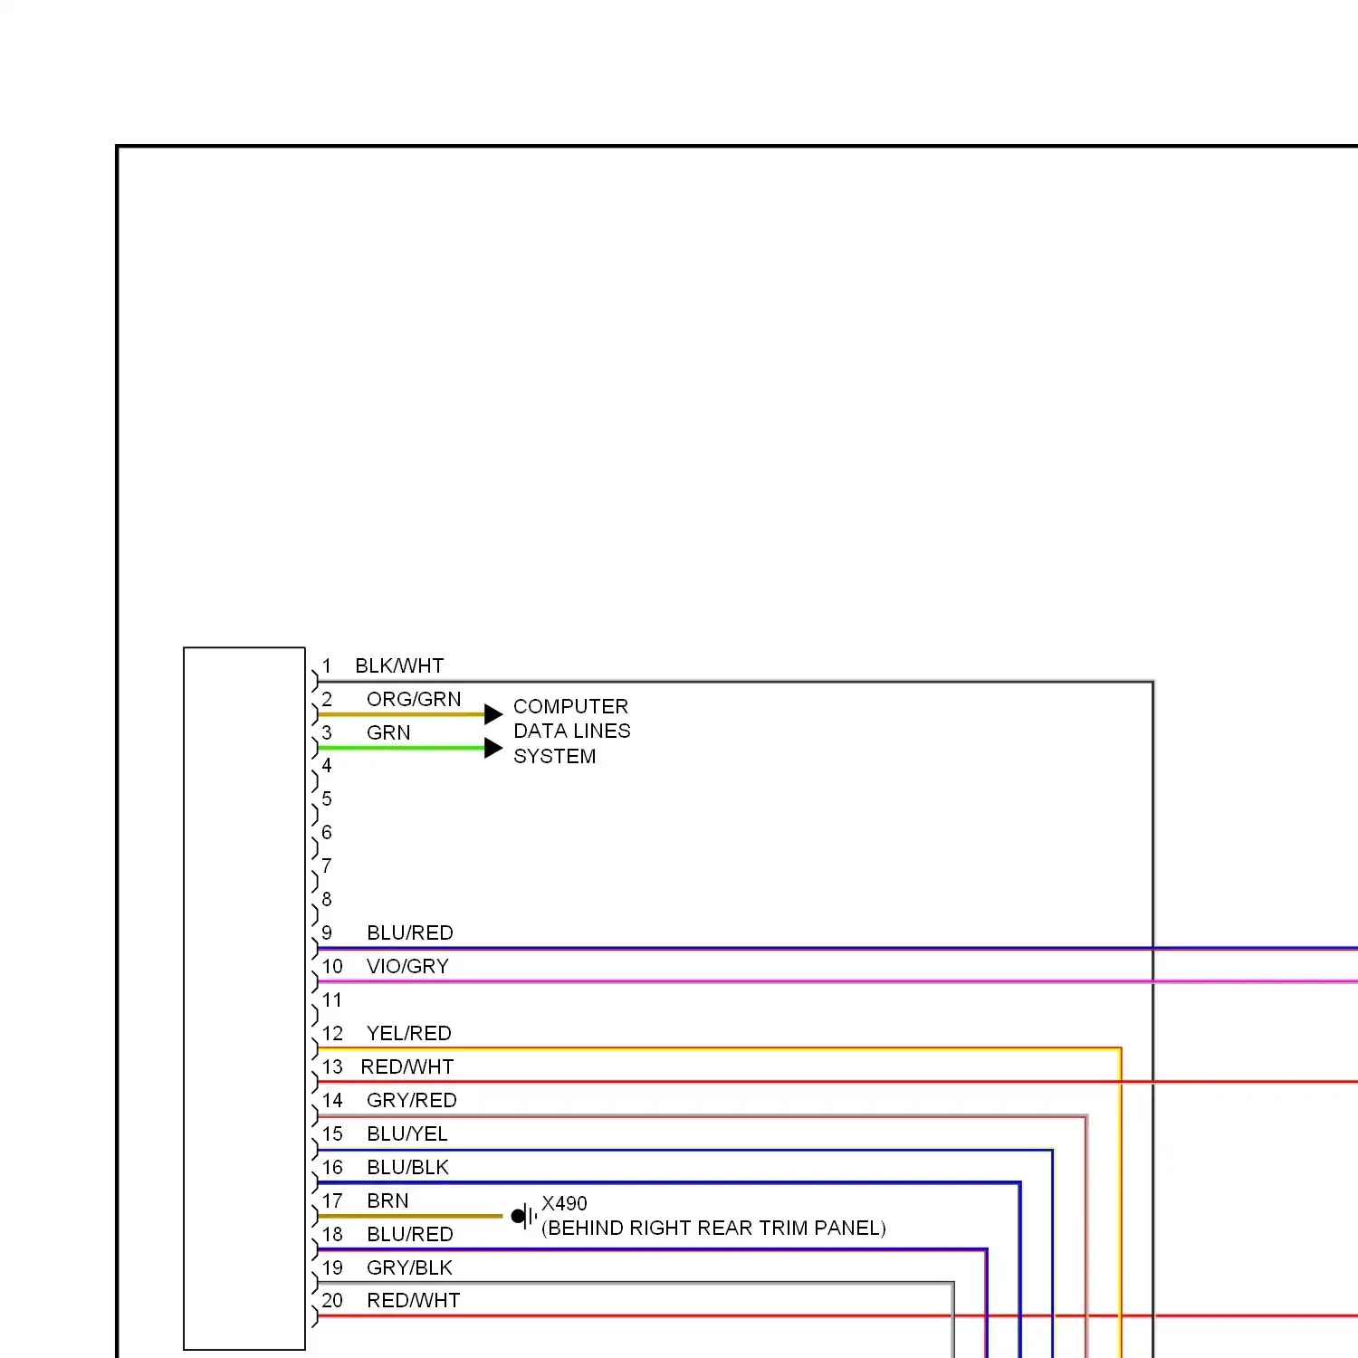The width and height of the screenshot is (1358, 1358).
Task: Select the GRY/BLK label at pin 19
Action: [409, 1268]
